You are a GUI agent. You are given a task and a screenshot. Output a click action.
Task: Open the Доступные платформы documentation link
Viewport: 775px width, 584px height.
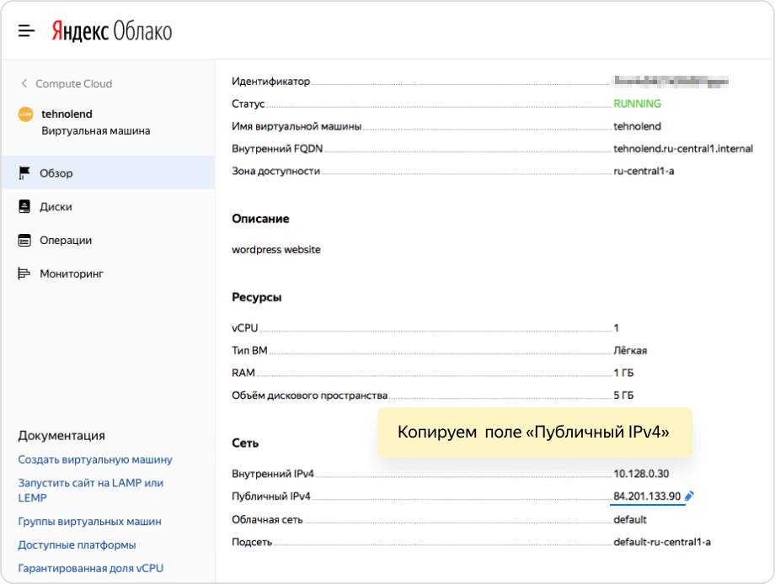(x=77, y=544)
